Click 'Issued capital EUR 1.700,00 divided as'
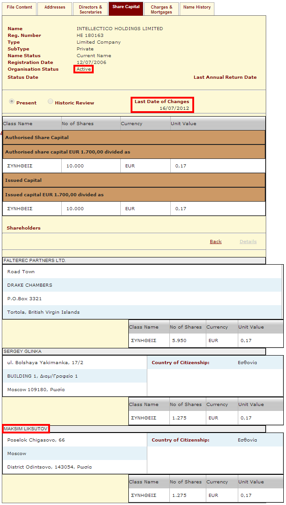Screen dimensions: 286x505 pos(134,194)
